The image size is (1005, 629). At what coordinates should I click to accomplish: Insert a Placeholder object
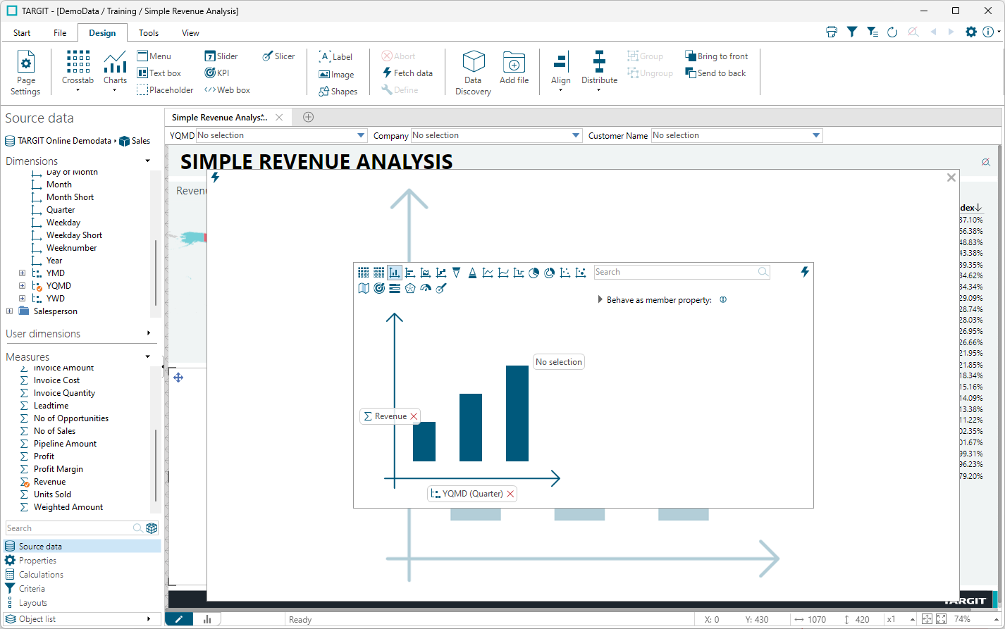pyautogui.click(x=165, y=90)
